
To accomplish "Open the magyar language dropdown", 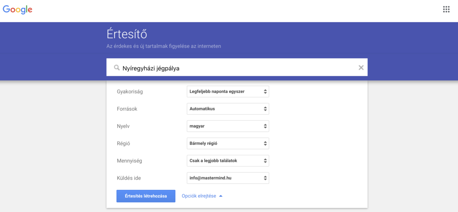I will (228, 126).
